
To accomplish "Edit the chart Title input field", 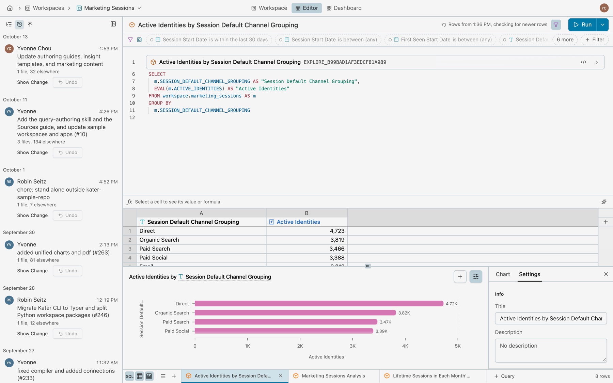I will (551, 318).
